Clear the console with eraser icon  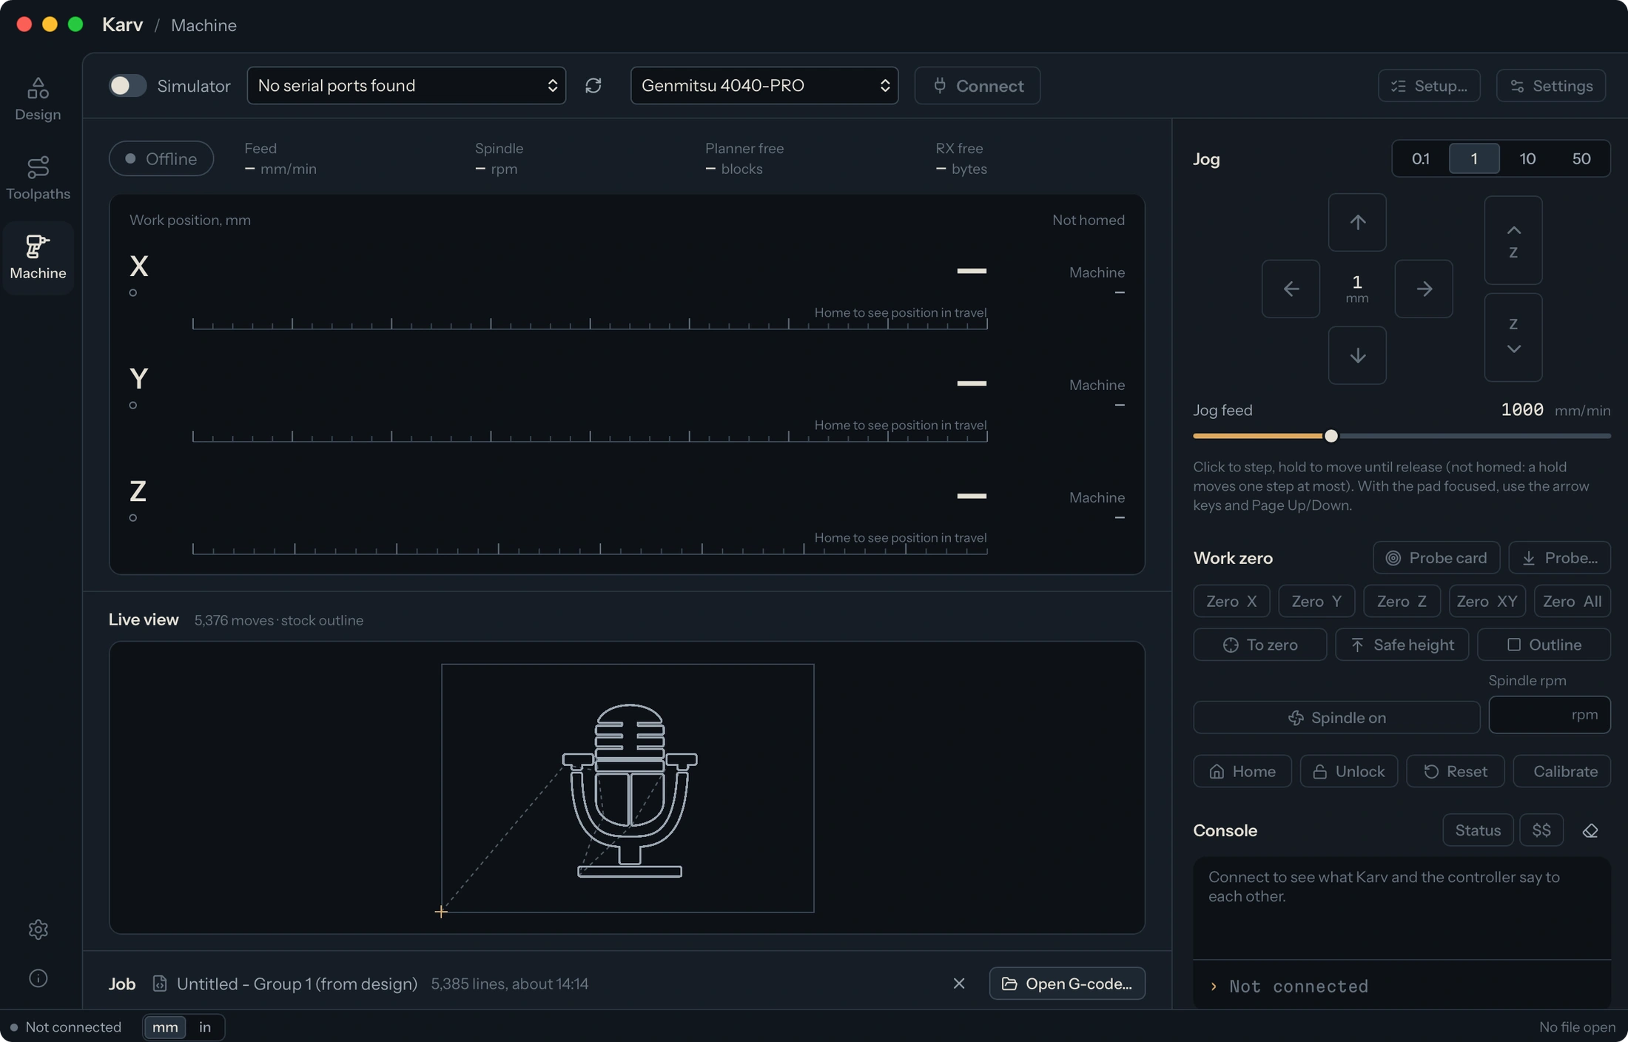[1590, 830]
